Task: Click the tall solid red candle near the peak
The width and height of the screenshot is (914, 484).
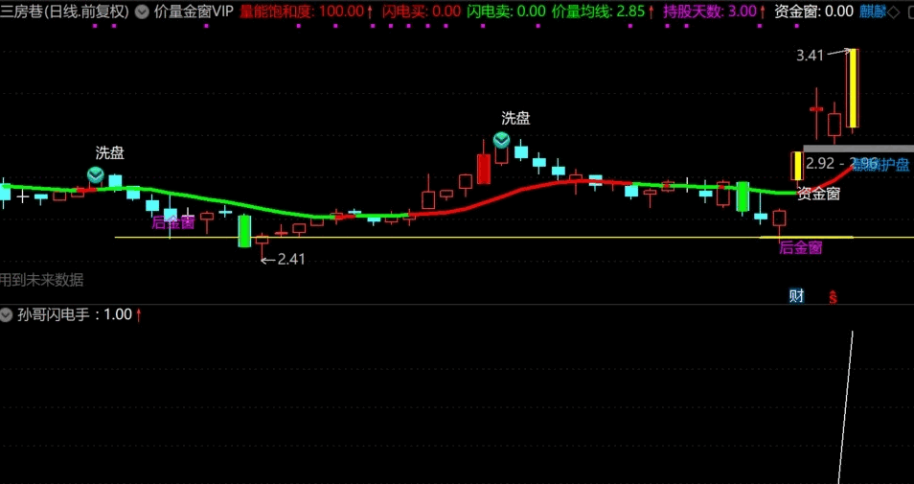Action: pos(483,169)
